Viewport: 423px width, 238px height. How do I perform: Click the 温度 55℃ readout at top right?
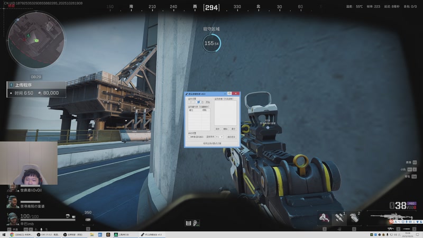point(354,6)
